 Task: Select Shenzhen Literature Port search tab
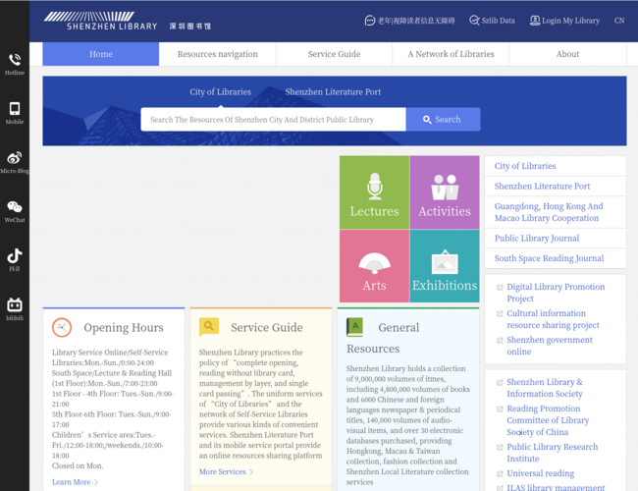[333, 92]
